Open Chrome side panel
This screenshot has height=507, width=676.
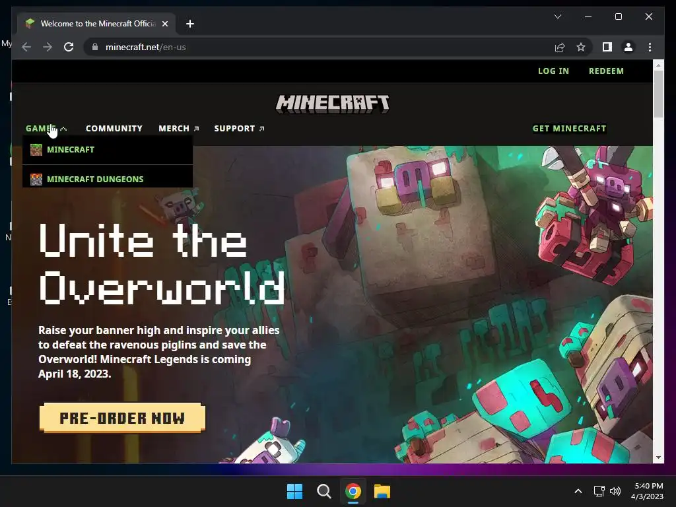click(x=607, y=47)
